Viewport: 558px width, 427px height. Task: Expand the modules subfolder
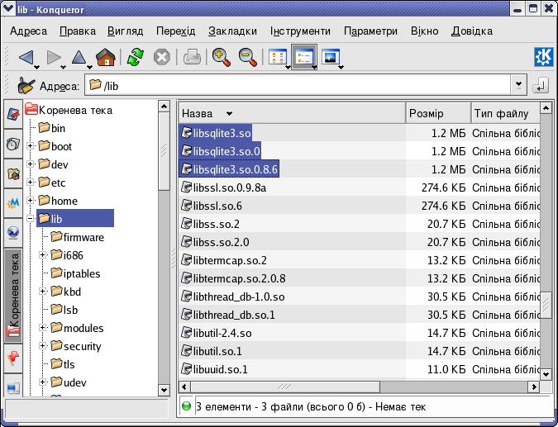coord(42,327)
